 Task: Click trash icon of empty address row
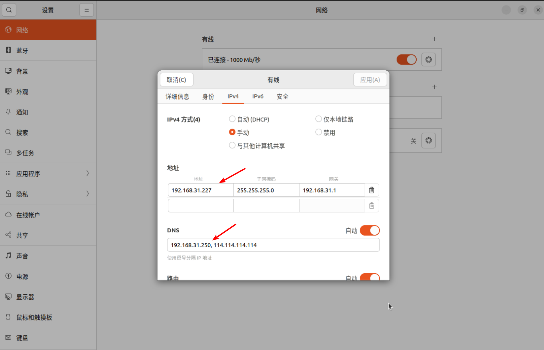(372, 206)
